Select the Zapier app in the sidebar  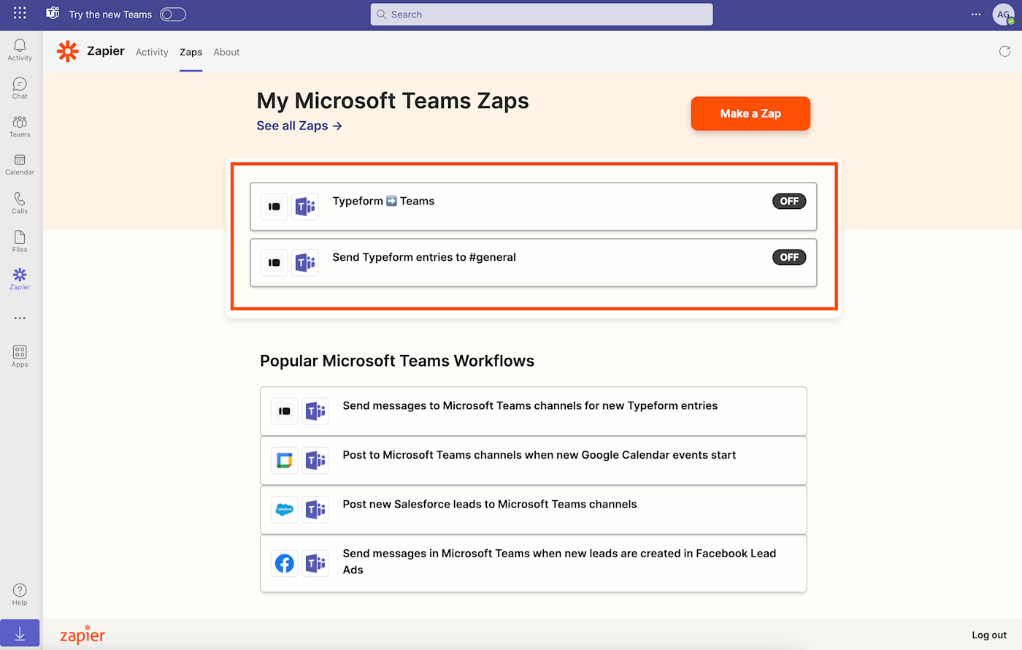[20, 279]
